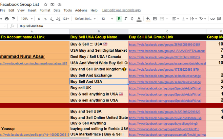Click the Merge cells icon
Image resolution: width=223 pixels, height=139 pixels.
click(162, 19)
